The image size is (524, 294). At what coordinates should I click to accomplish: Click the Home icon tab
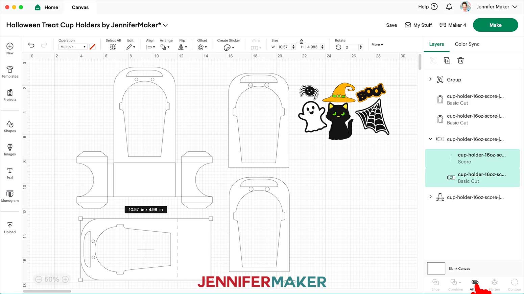click(38, 7)
